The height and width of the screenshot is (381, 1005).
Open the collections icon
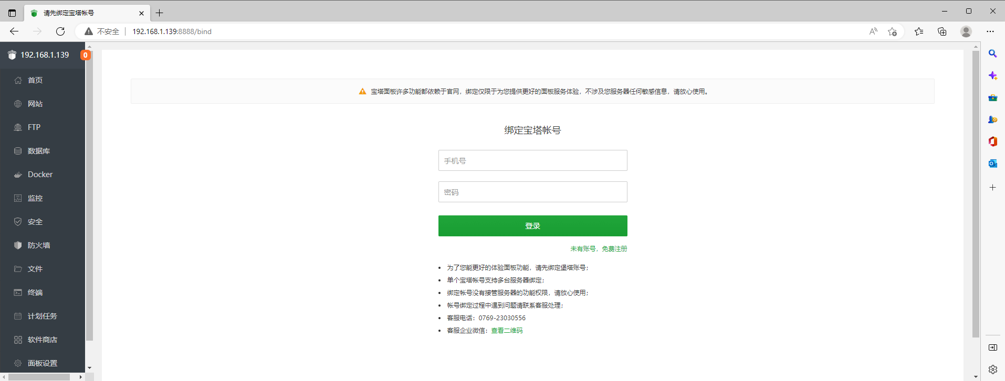pyautogui.click(x=942, y=31)
